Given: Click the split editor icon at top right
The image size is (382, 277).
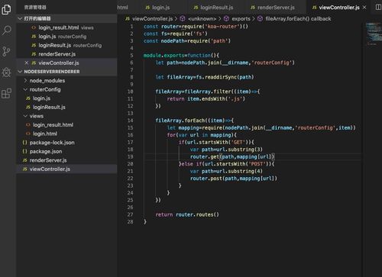Looking at the screenshot, I should 378,8.
